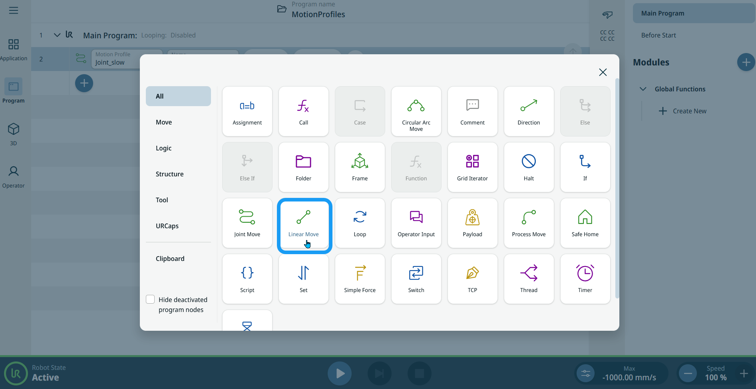This screenshot has width=756, height=389.
Task: Choose the Safe Home node
Action: pyautogui.click(x=585, y=223)
